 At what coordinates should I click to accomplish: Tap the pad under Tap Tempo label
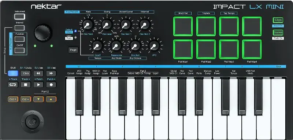[229, 26]
